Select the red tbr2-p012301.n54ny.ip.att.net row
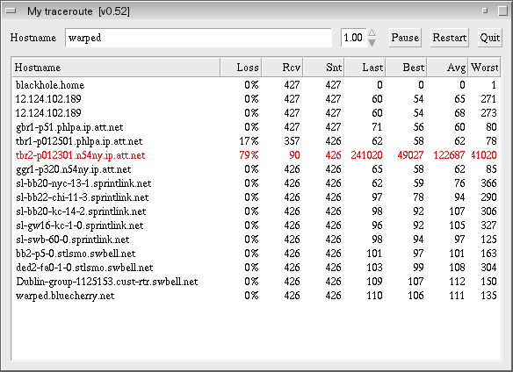The height and width of the screenshot is (372, 513). [x=256, y=155]
